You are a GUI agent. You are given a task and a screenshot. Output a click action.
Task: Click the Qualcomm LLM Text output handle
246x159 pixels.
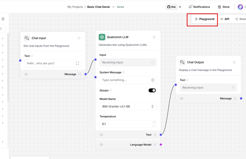(x=161, y=135)
